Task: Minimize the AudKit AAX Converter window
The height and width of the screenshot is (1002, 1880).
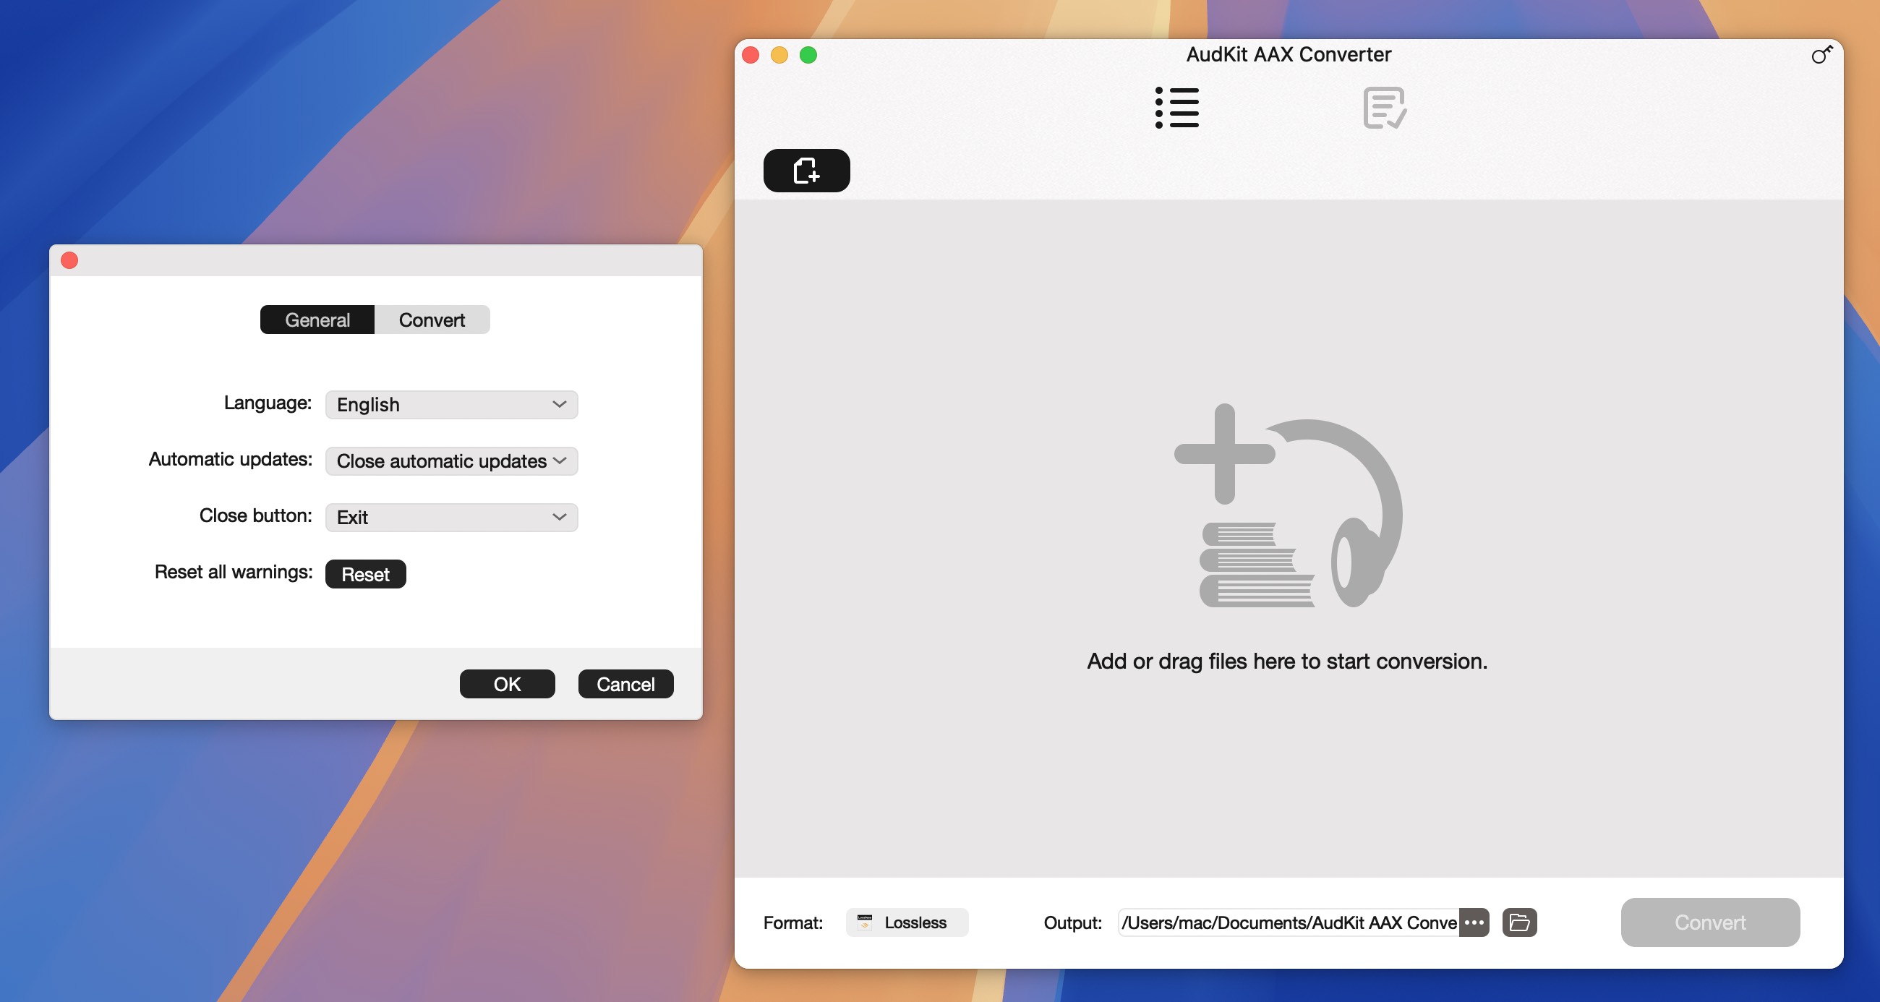Action: pos(779,55)
